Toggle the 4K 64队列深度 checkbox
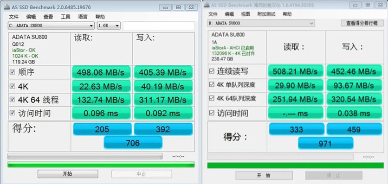388x184 pixels. point(212,99)
